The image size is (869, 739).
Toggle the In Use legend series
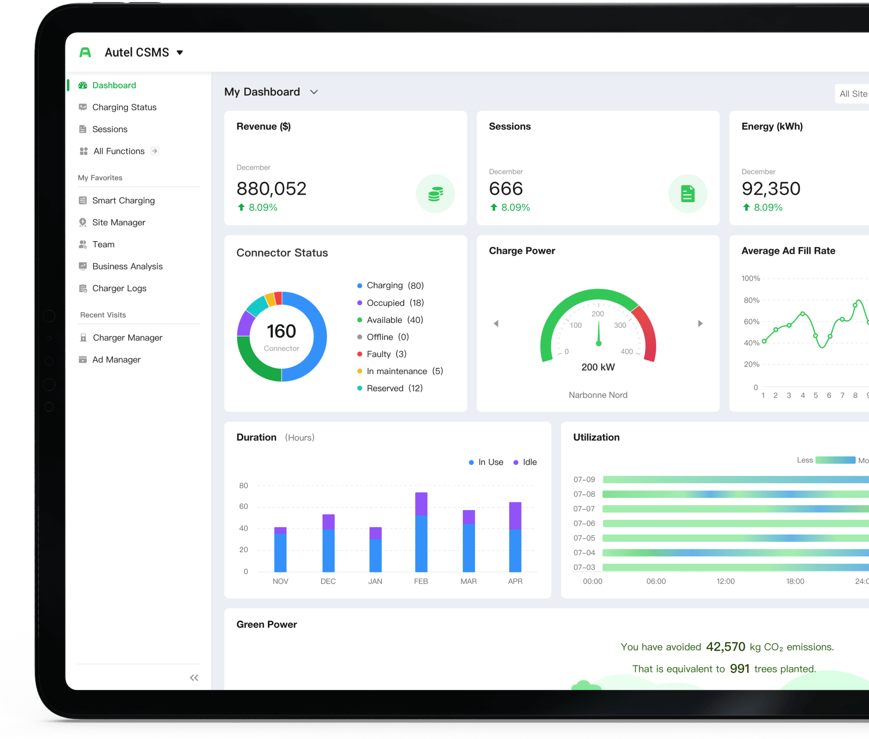coord(486,462)
